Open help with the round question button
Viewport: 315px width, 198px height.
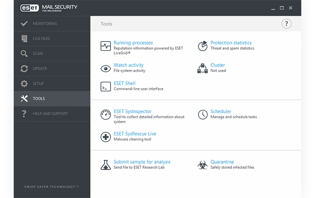click(286, 24)
